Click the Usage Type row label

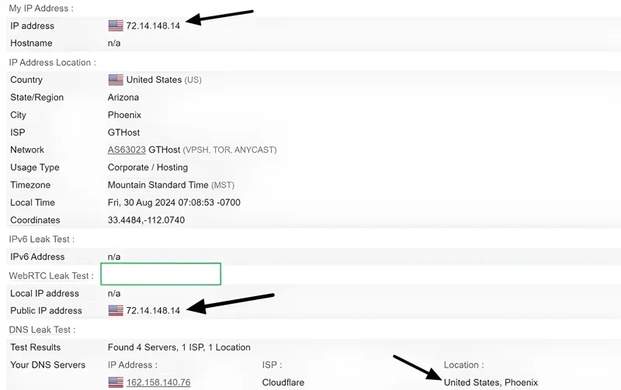34,167
